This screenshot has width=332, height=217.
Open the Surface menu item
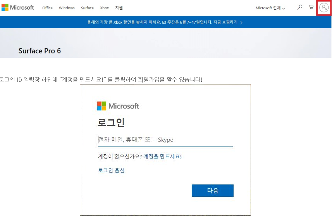(x=87, y=8)
